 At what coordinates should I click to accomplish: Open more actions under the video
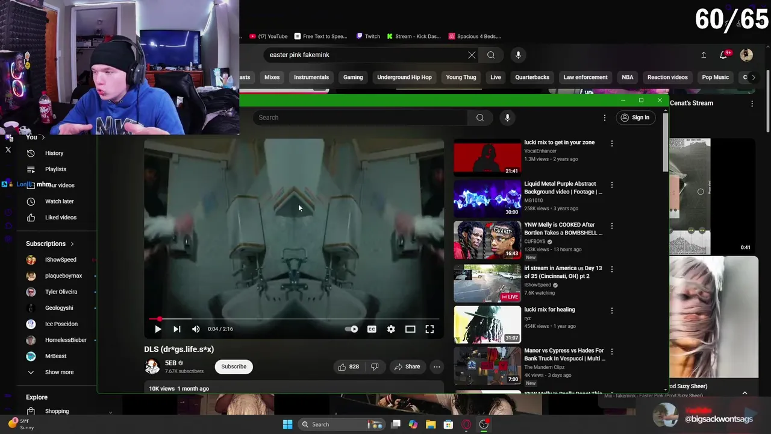coord(437,366)
